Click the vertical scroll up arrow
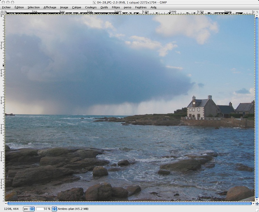 pyautogui.click(x=257, y=16)
